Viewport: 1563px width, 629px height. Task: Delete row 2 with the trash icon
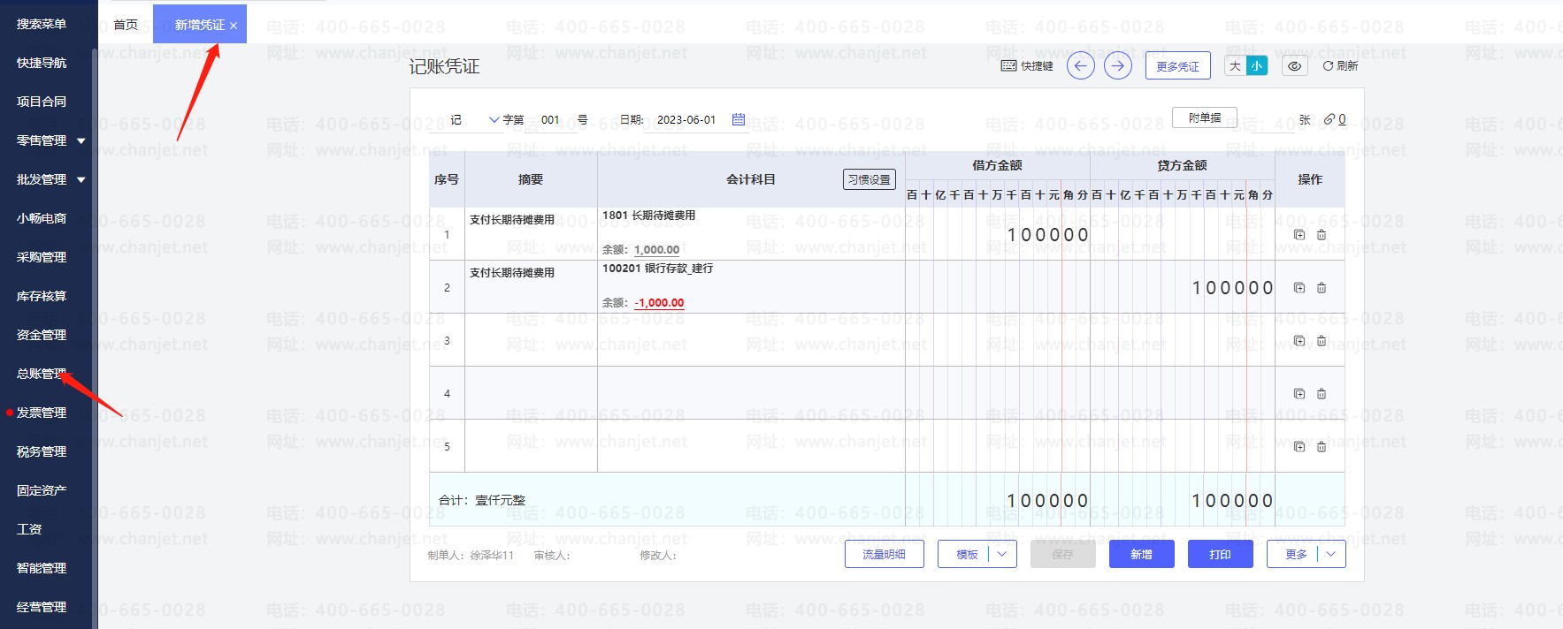pyautogui.click(x=1322, y=288)
